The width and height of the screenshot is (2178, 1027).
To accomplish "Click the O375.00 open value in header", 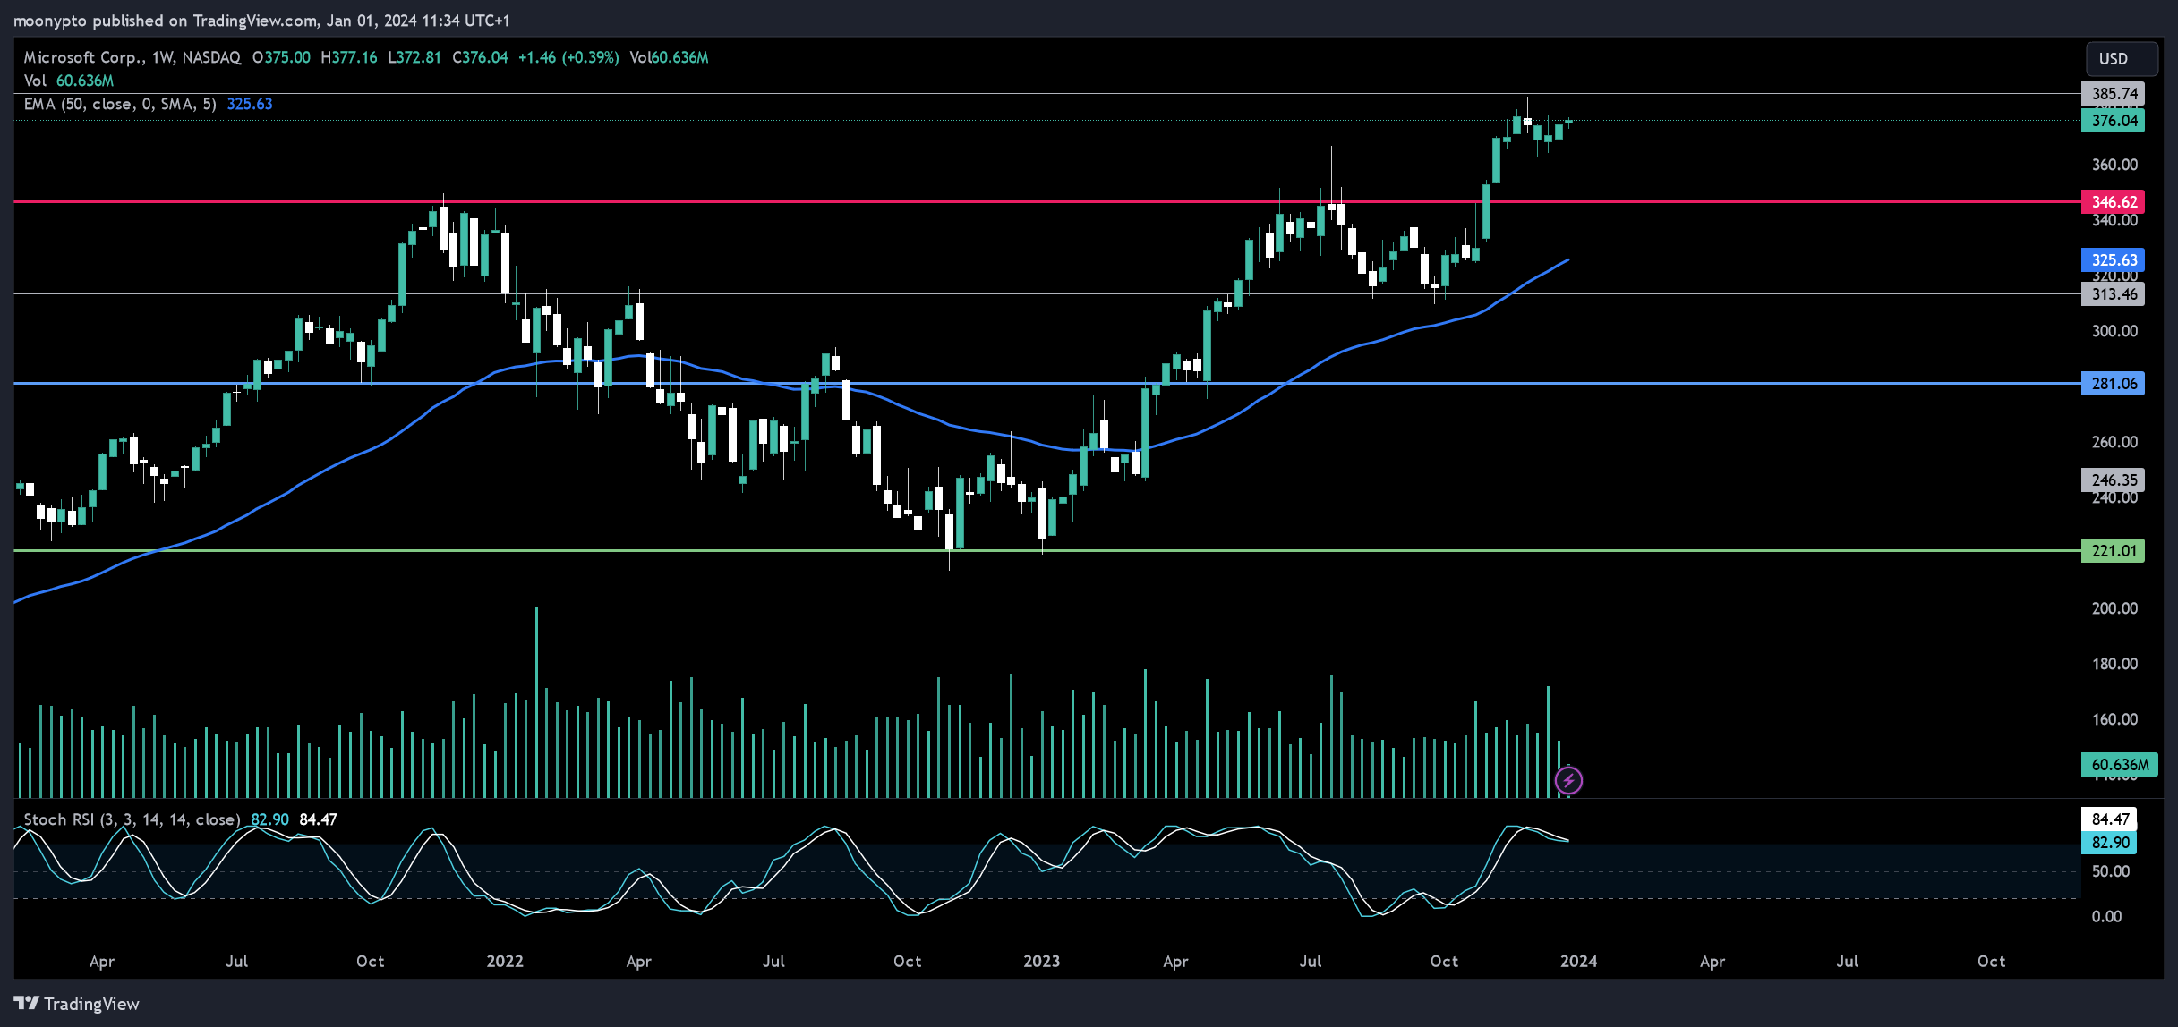I will click(x=281, y=57).
